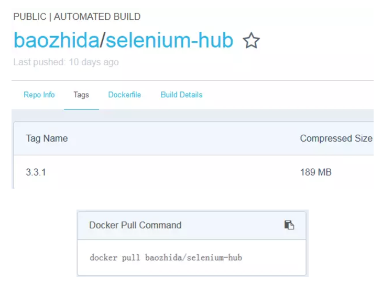Open the selenium-hub repository title link

[x=169, y=40]
